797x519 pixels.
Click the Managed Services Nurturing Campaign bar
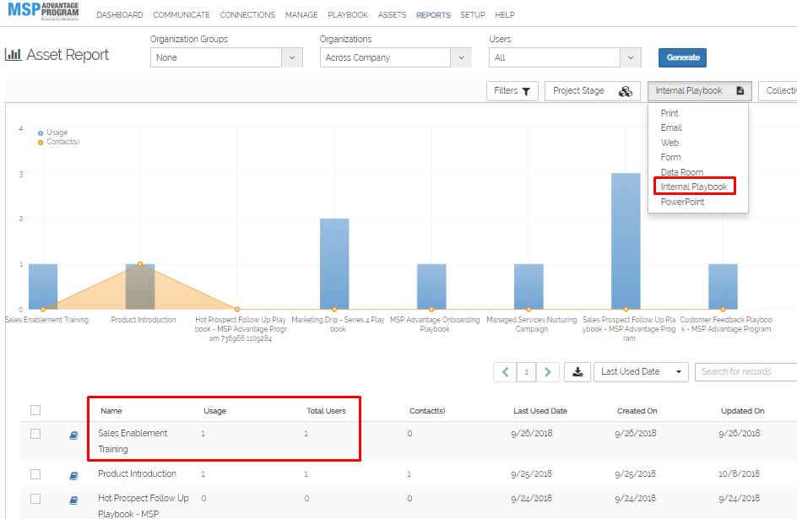[529, 286]
